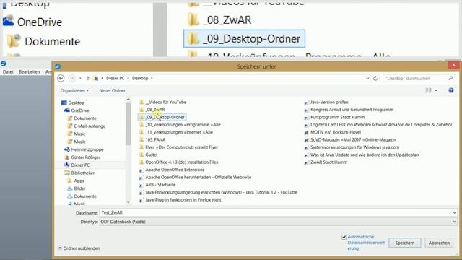This screenshot has width=462, height=260.
Task: Click the Back arrow in Speichern unter dialog
Action: (x=61, y=78)
